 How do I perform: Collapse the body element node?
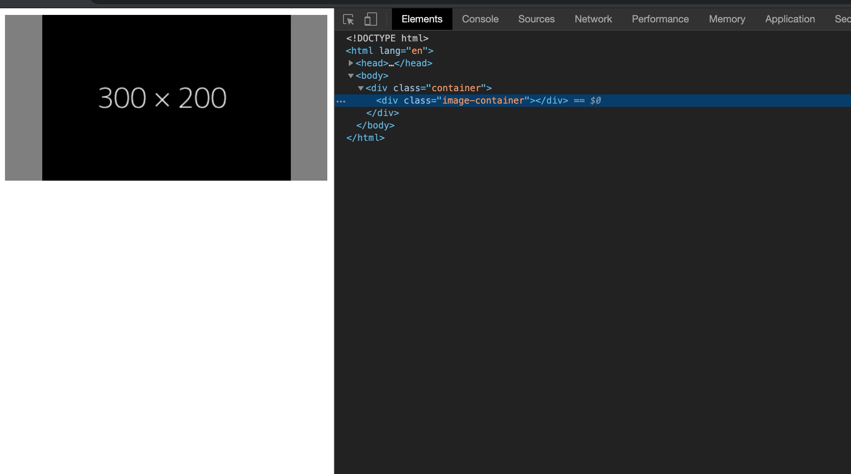click(351, 76)
